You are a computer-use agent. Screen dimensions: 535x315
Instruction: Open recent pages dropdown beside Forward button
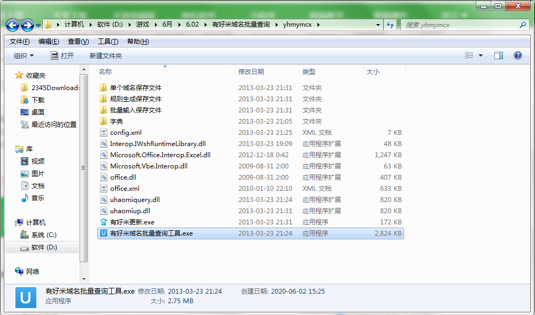[38, 25]
